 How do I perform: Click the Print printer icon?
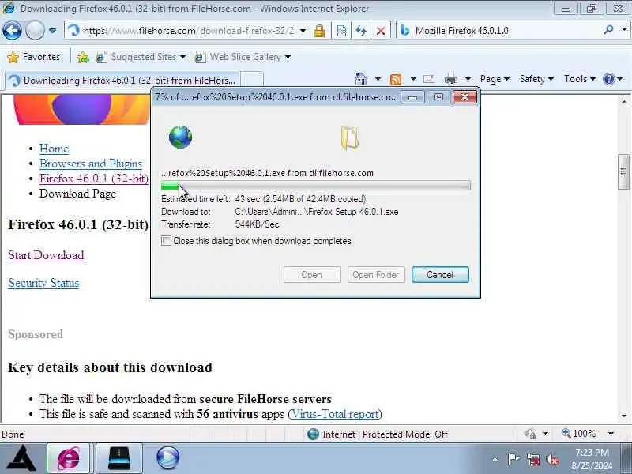coord(450,79)
